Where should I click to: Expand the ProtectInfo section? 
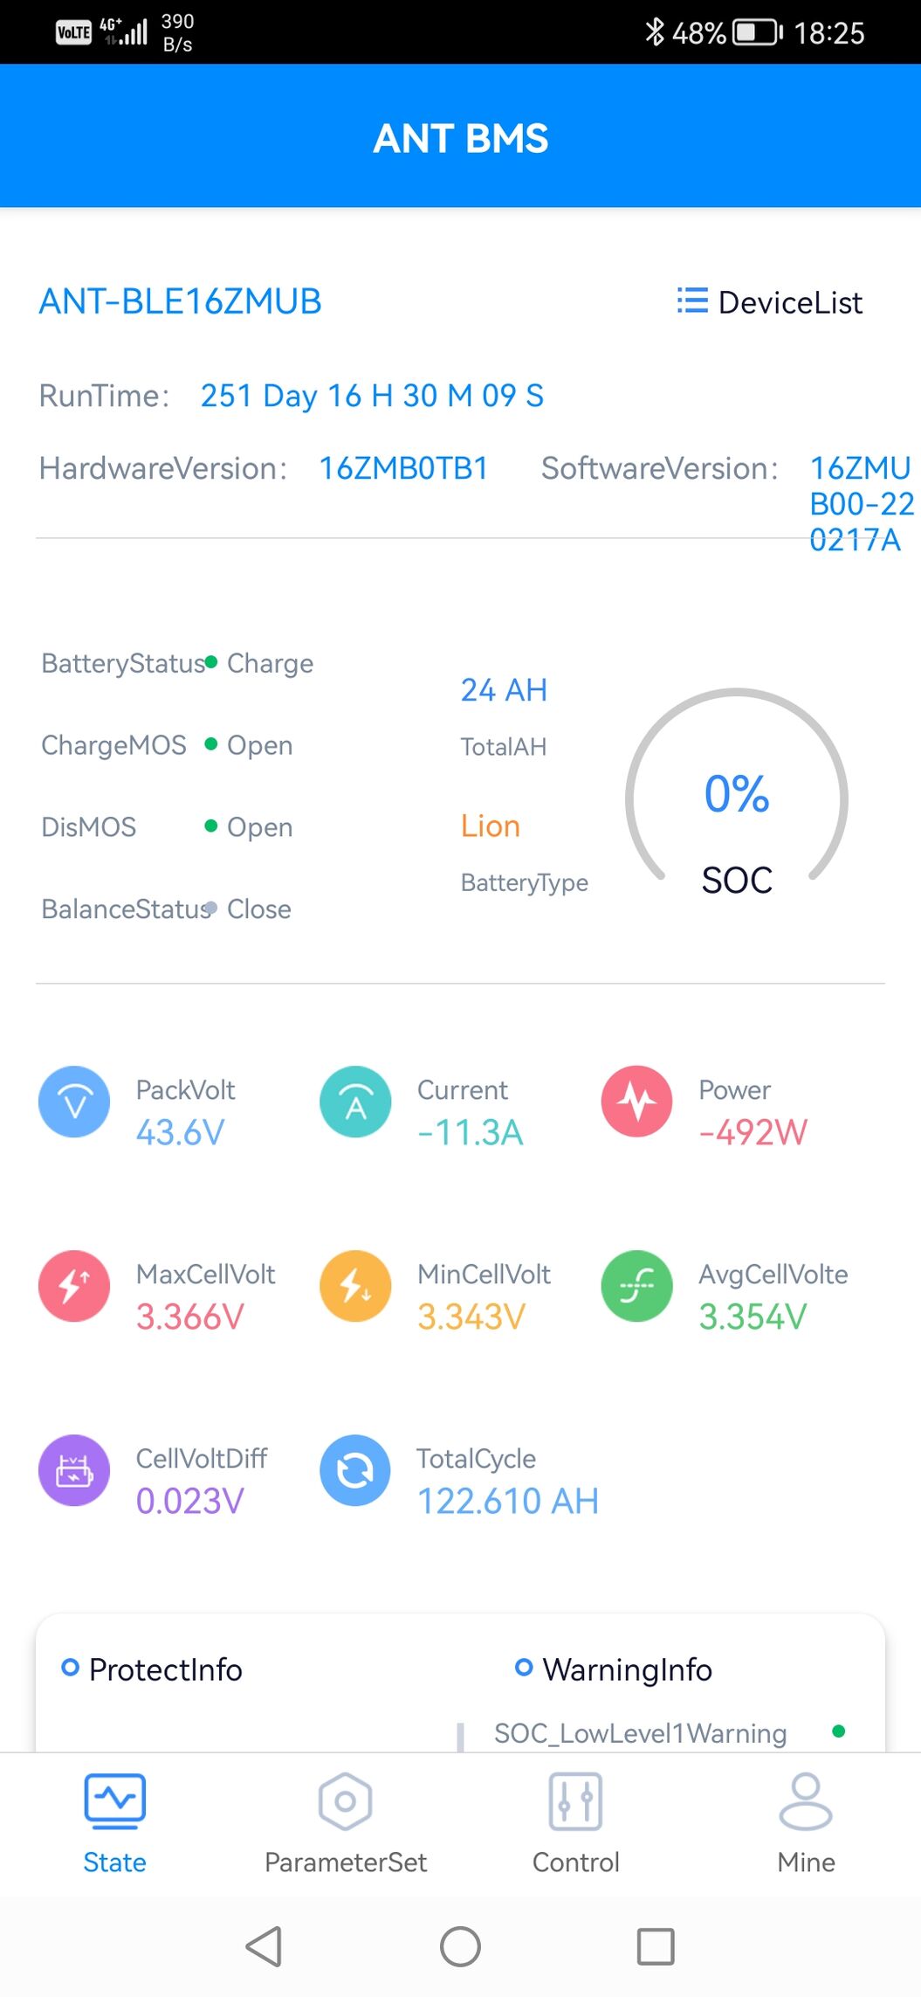(152, 1669)
